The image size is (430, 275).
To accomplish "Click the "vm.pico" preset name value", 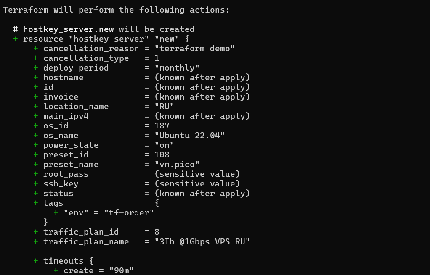I will pos(177,165).
